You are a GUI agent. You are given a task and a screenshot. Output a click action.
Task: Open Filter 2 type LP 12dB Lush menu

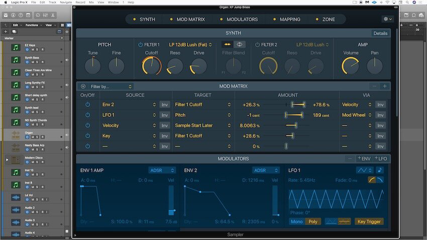(312, 45)
